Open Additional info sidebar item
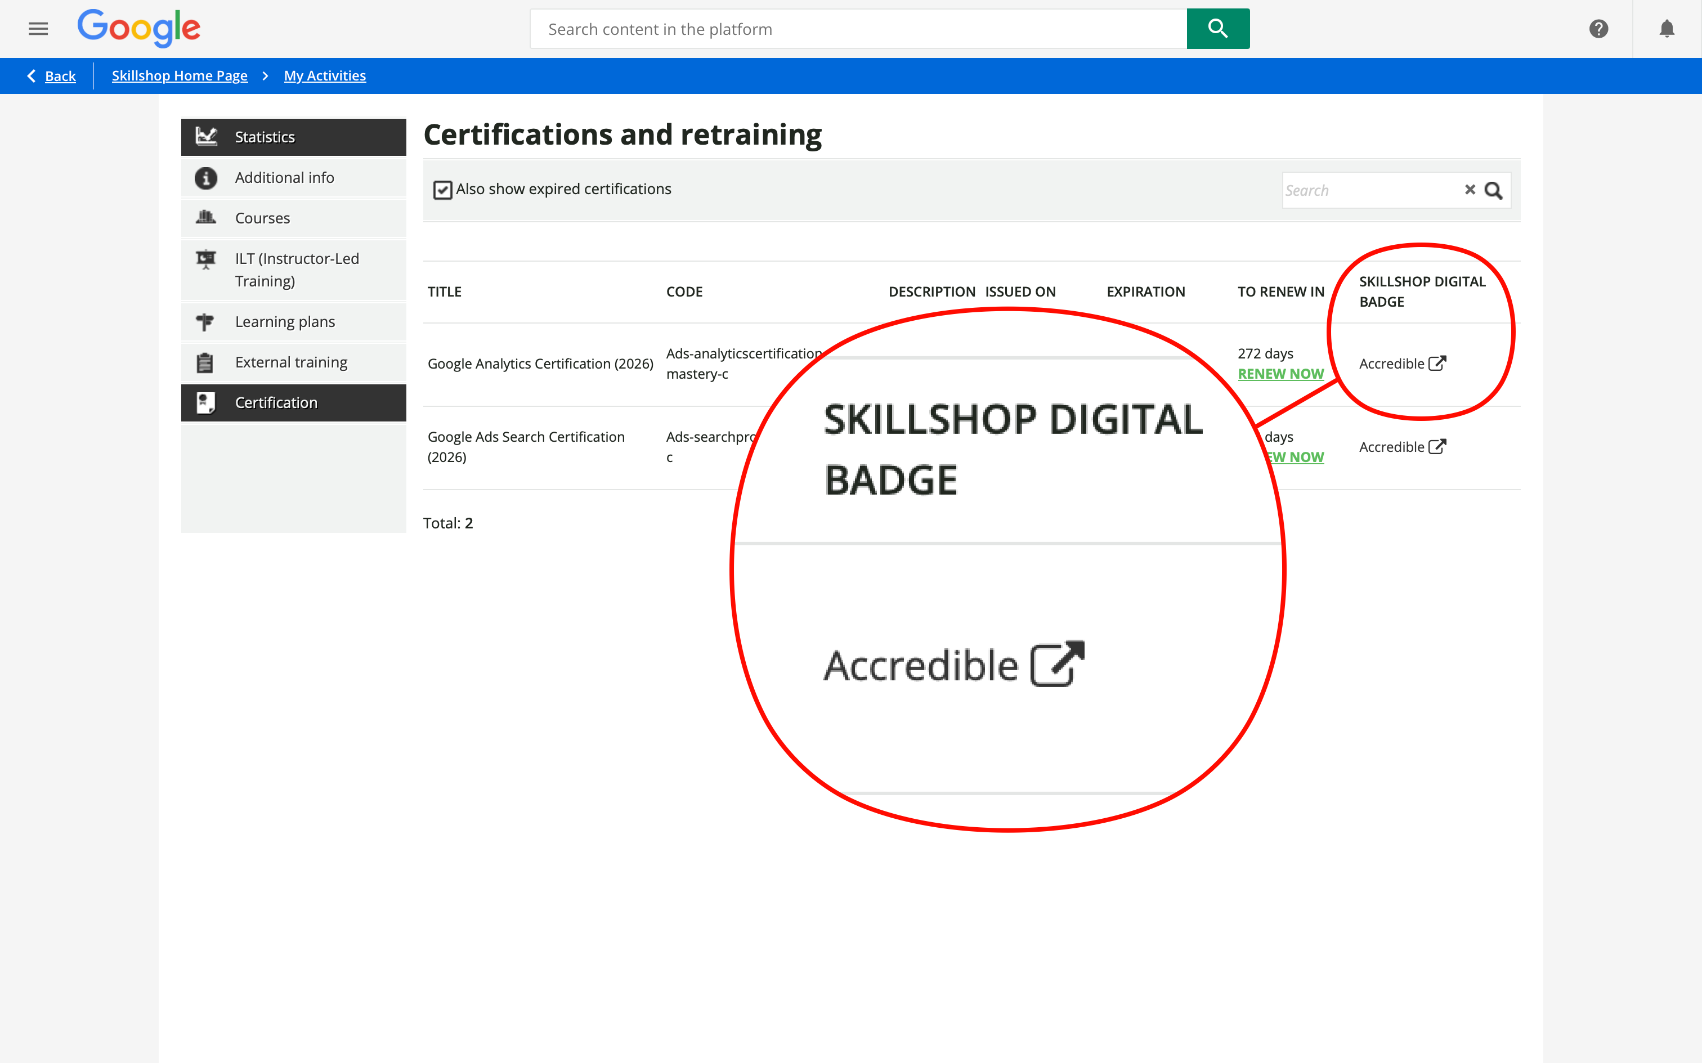Image resolution: width=1702 pixels, height=1063 pixels. tap(294, 178)
